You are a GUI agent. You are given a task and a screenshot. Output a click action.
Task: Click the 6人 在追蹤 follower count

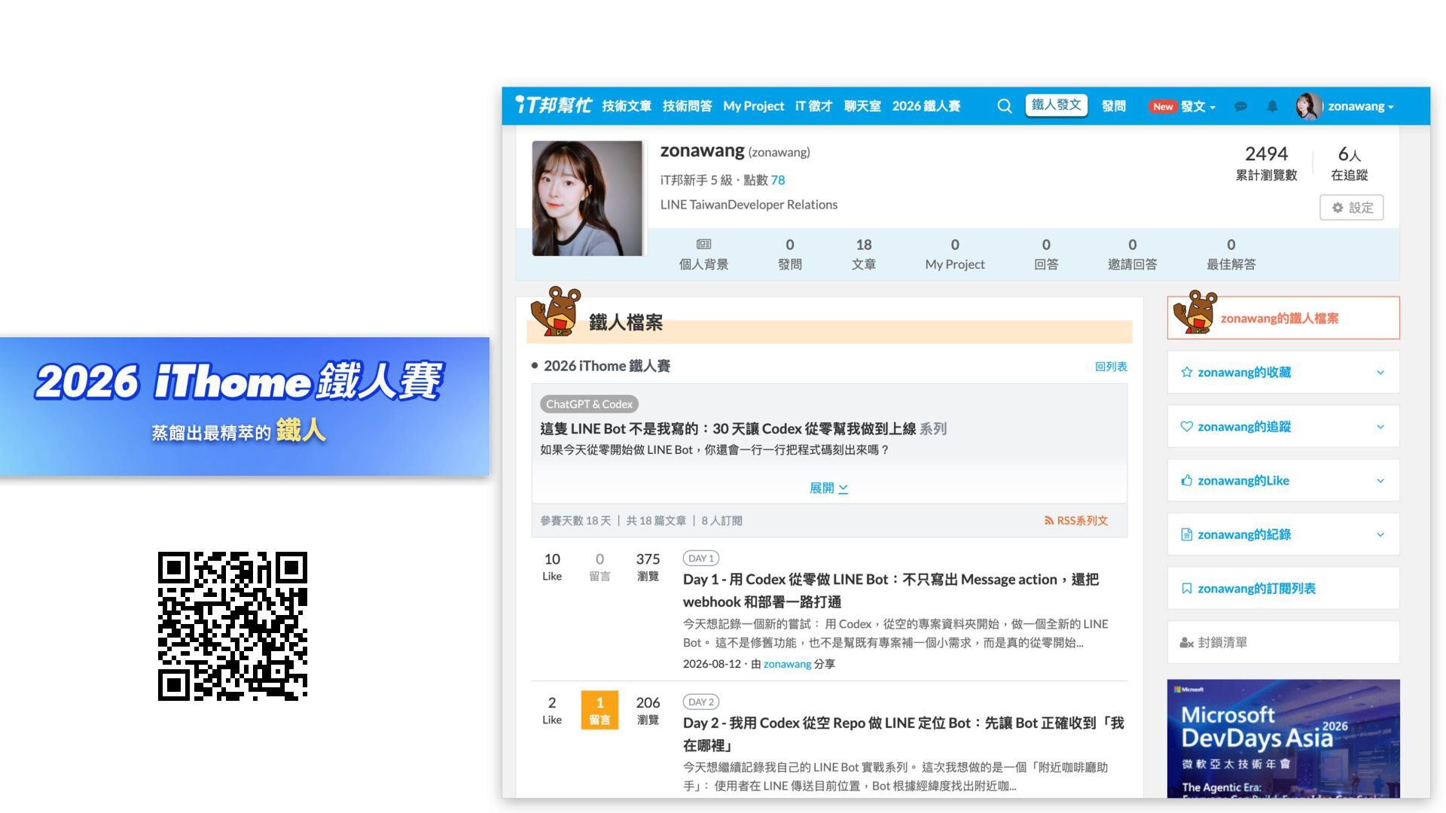1349,163
